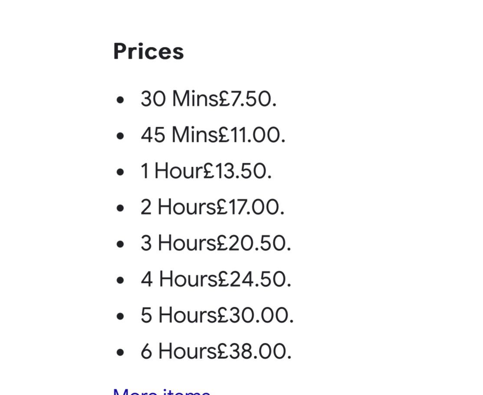Click the bullet beside 45 Mins
The image size is (483, 395).
[x=121, y=136]
